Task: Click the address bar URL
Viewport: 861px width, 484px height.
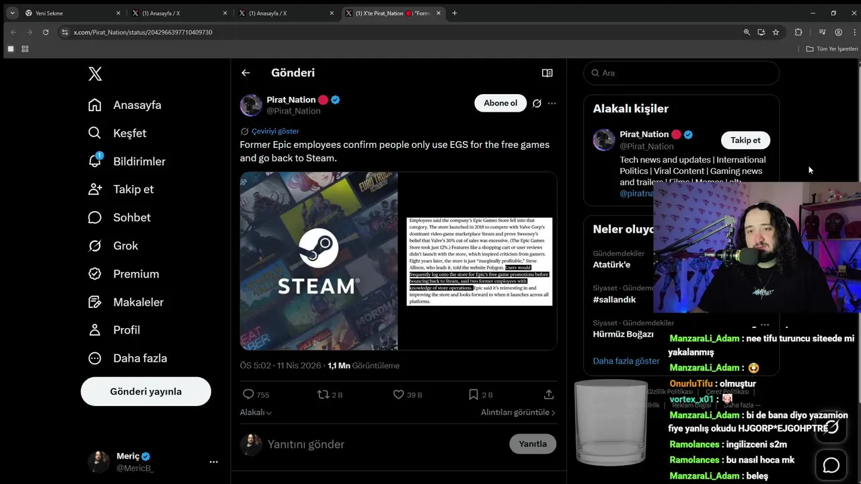Action: coord(143,32)
